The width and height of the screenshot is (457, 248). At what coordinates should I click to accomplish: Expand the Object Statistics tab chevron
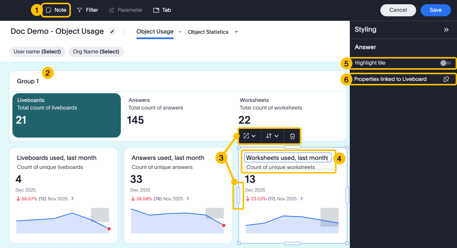pos(236,32)
